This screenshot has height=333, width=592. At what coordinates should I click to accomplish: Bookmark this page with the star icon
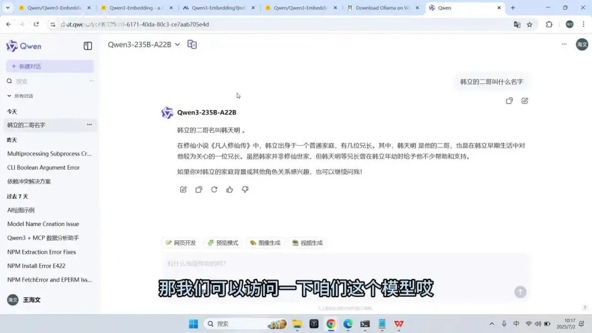530,25
